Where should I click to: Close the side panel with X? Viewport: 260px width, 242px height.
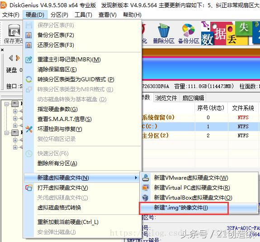[2, 50]
